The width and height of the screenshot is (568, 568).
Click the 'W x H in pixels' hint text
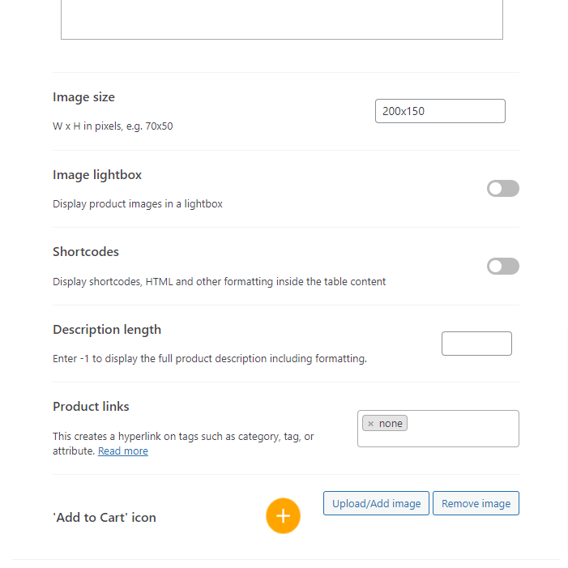pyautogui.click(x=113, y=126)
